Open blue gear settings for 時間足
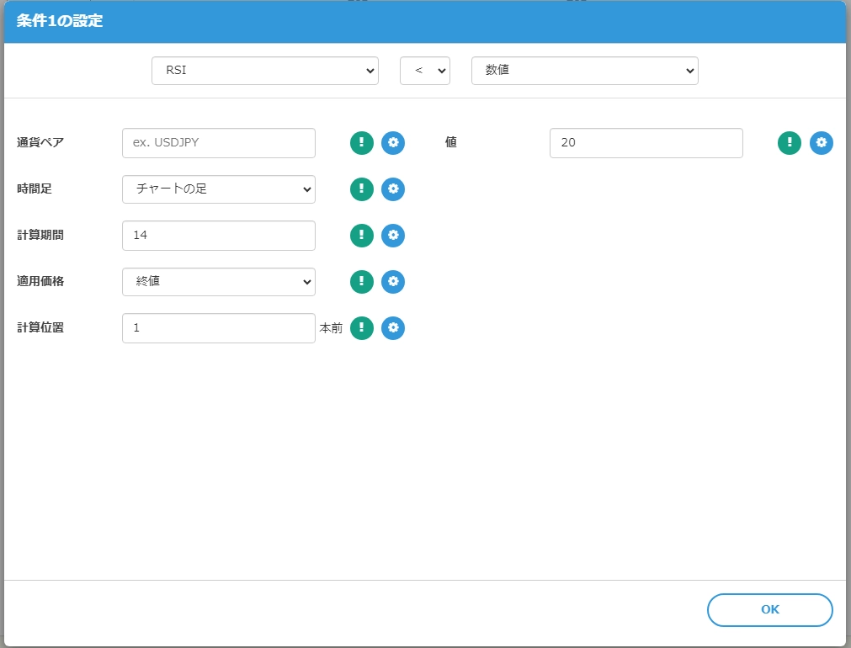 pyautogui.click(x=393, y=189)
